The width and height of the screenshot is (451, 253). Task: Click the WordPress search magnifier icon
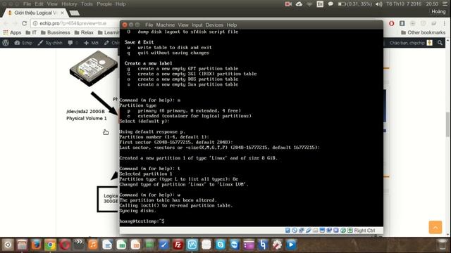(440, 43)
